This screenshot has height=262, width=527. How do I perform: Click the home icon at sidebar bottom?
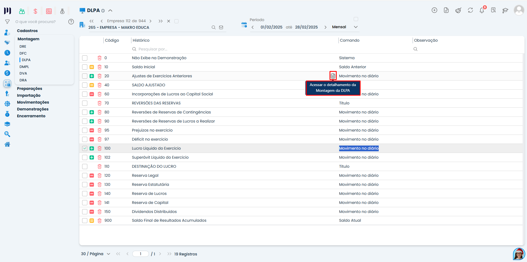(x=7, y=144)
